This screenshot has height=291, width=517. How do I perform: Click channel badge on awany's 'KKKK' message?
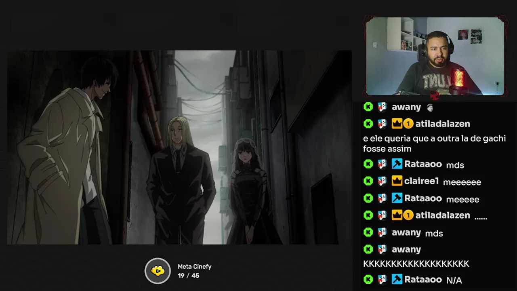tap(382, 249)
